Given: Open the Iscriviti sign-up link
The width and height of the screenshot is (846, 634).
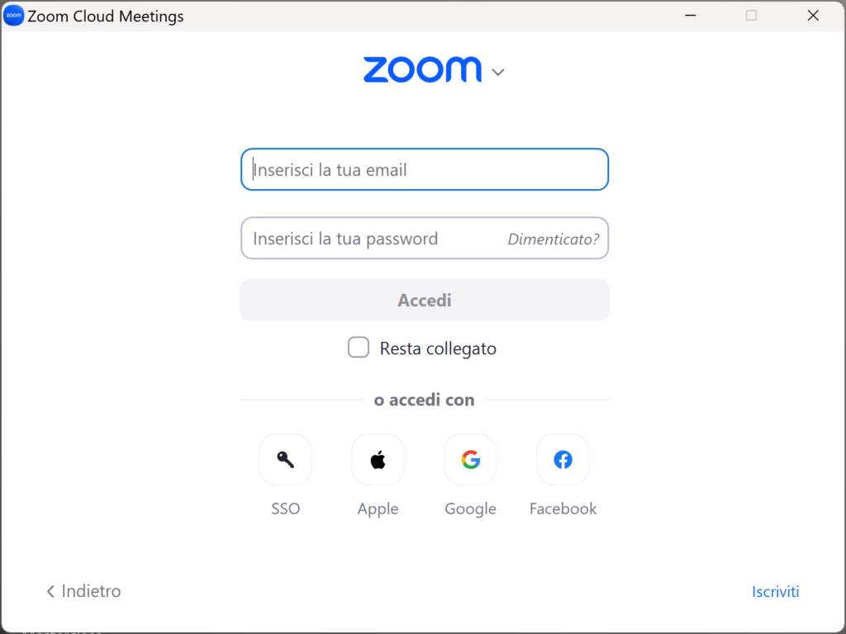Looking at the screenshot, I should 775,591.
